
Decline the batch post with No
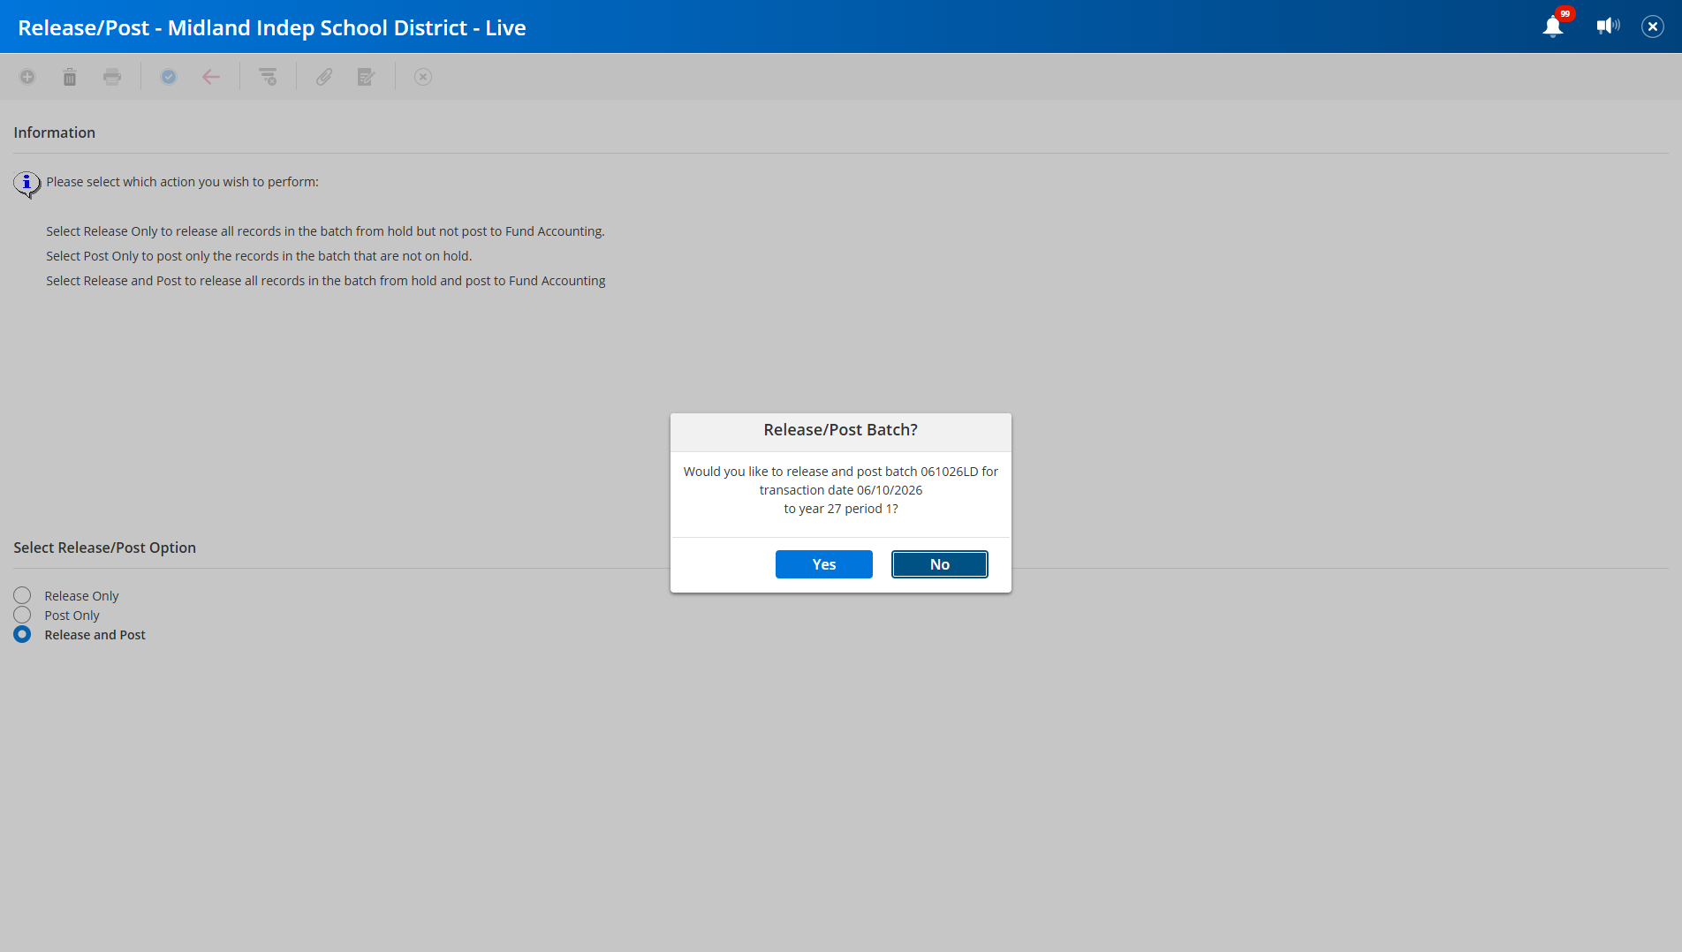tap(940, 564)
